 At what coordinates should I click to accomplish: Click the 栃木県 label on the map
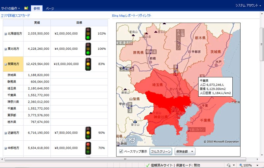[200, 38]
